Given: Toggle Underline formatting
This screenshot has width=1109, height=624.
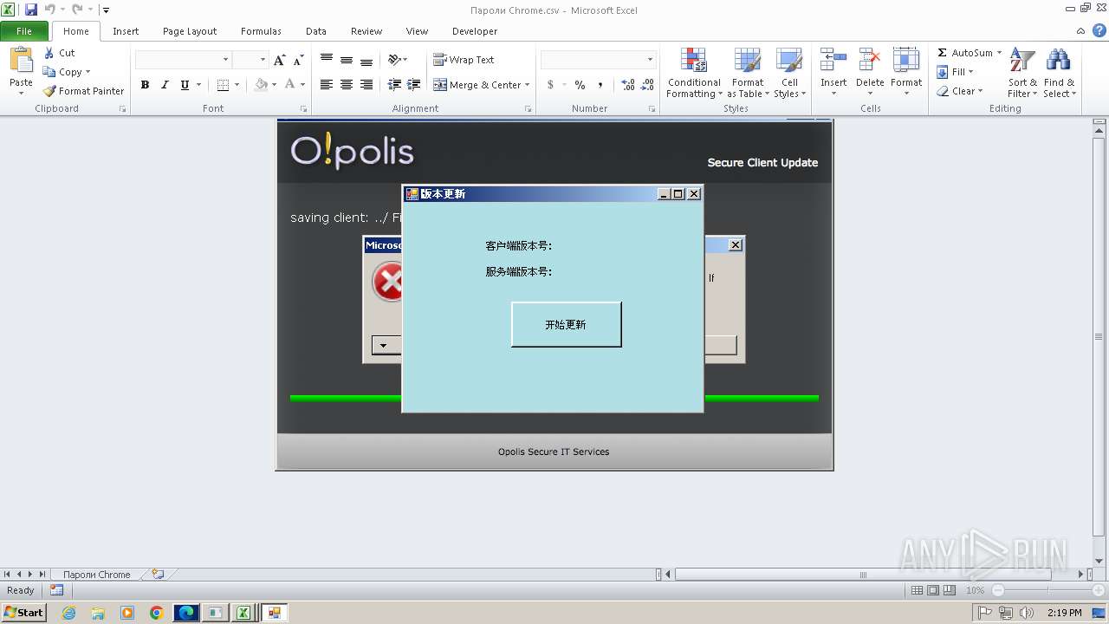Looking at the screenshot, I should 185,85.
